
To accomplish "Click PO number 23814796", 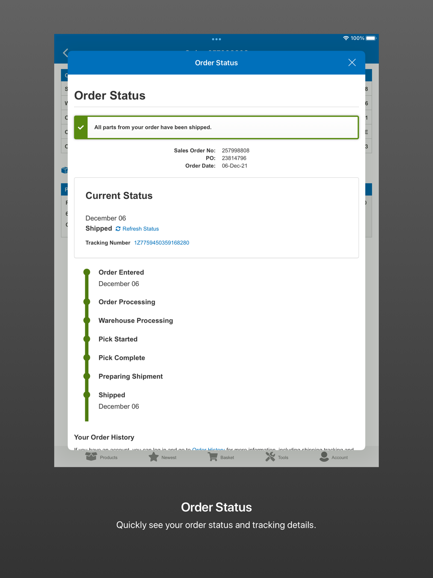I will coord(234,158).
